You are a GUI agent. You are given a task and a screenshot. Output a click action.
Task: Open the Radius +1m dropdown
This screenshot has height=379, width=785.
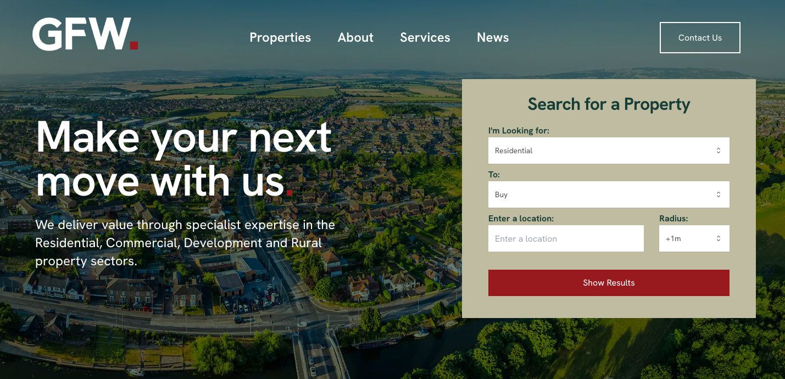694,238
